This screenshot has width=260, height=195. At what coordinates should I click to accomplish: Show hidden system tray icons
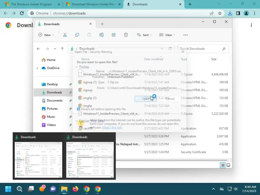tap(214, 189)
